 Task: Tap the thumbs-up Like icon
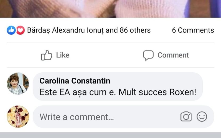coord(47,55)
